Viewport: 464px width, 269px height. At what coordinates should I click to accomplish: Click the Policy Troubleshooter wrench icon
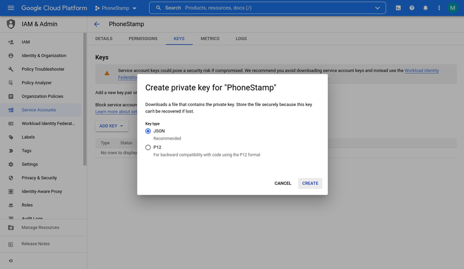pos(11,69)
